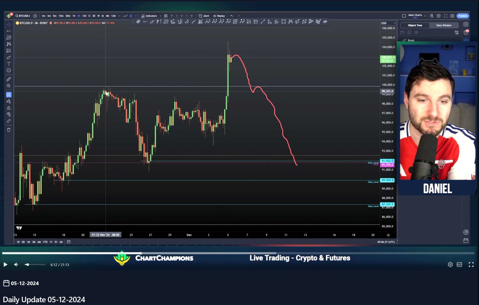Switch to 1h timeframe
Viewport: 479px width, 305px height.
pos(74,16)
